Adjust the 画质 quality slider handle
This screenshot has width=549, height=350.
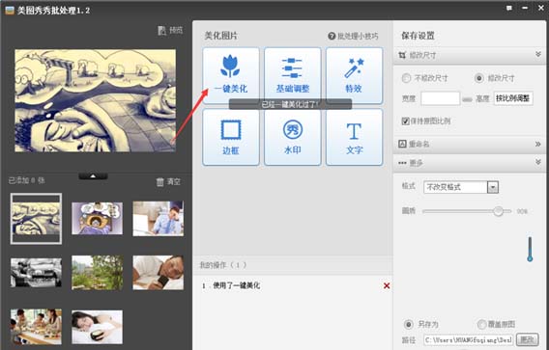pyautogui.click(x=498, y=211)
